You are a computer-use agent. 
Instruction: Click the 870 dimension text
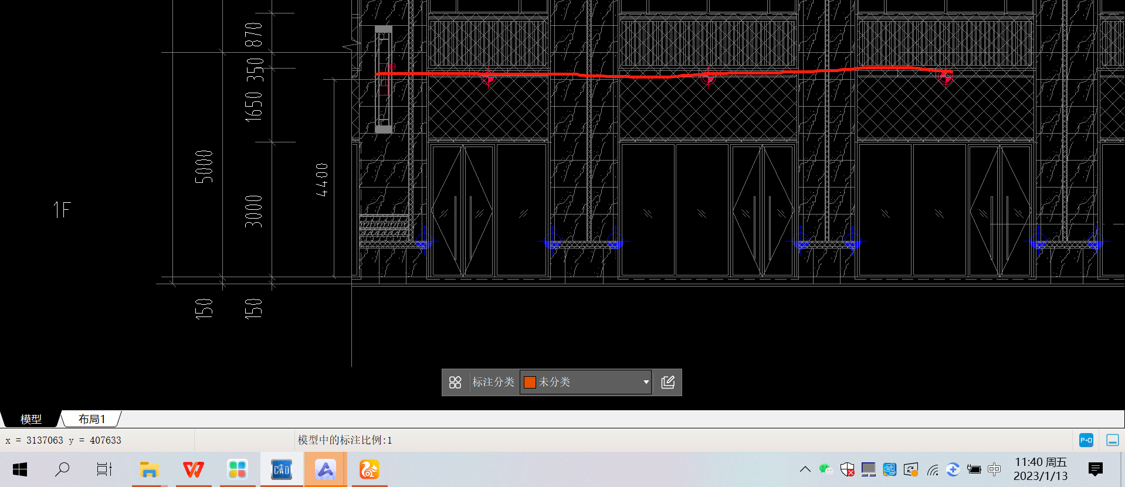coord(253,35)
